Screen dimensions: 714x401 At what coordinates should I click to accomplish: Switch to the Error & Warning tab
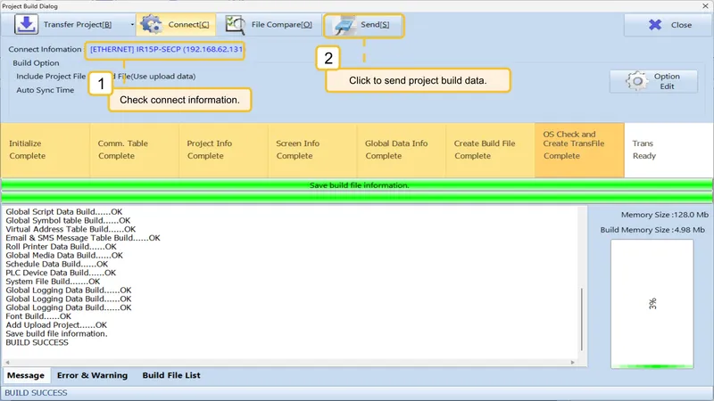click(93, 375)
